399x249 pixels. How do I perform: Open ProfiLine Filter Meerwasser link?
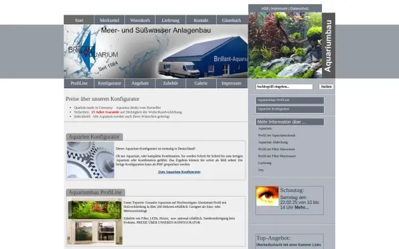pos(277,156)
